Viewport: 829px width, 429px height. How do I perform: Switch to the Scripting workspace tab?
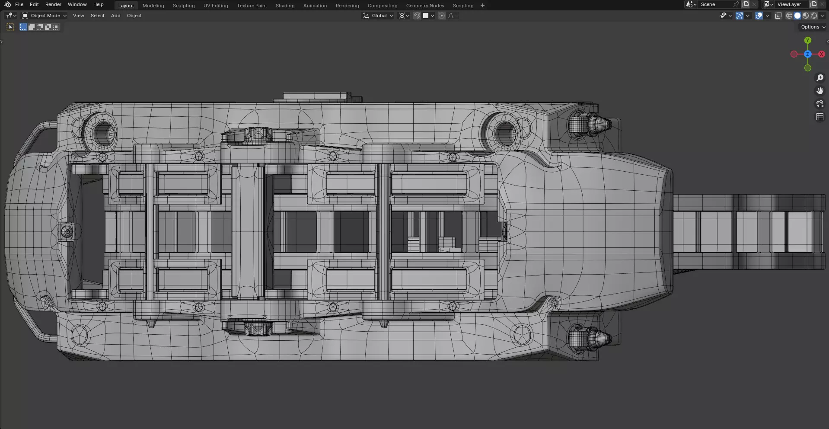(463, 6)
